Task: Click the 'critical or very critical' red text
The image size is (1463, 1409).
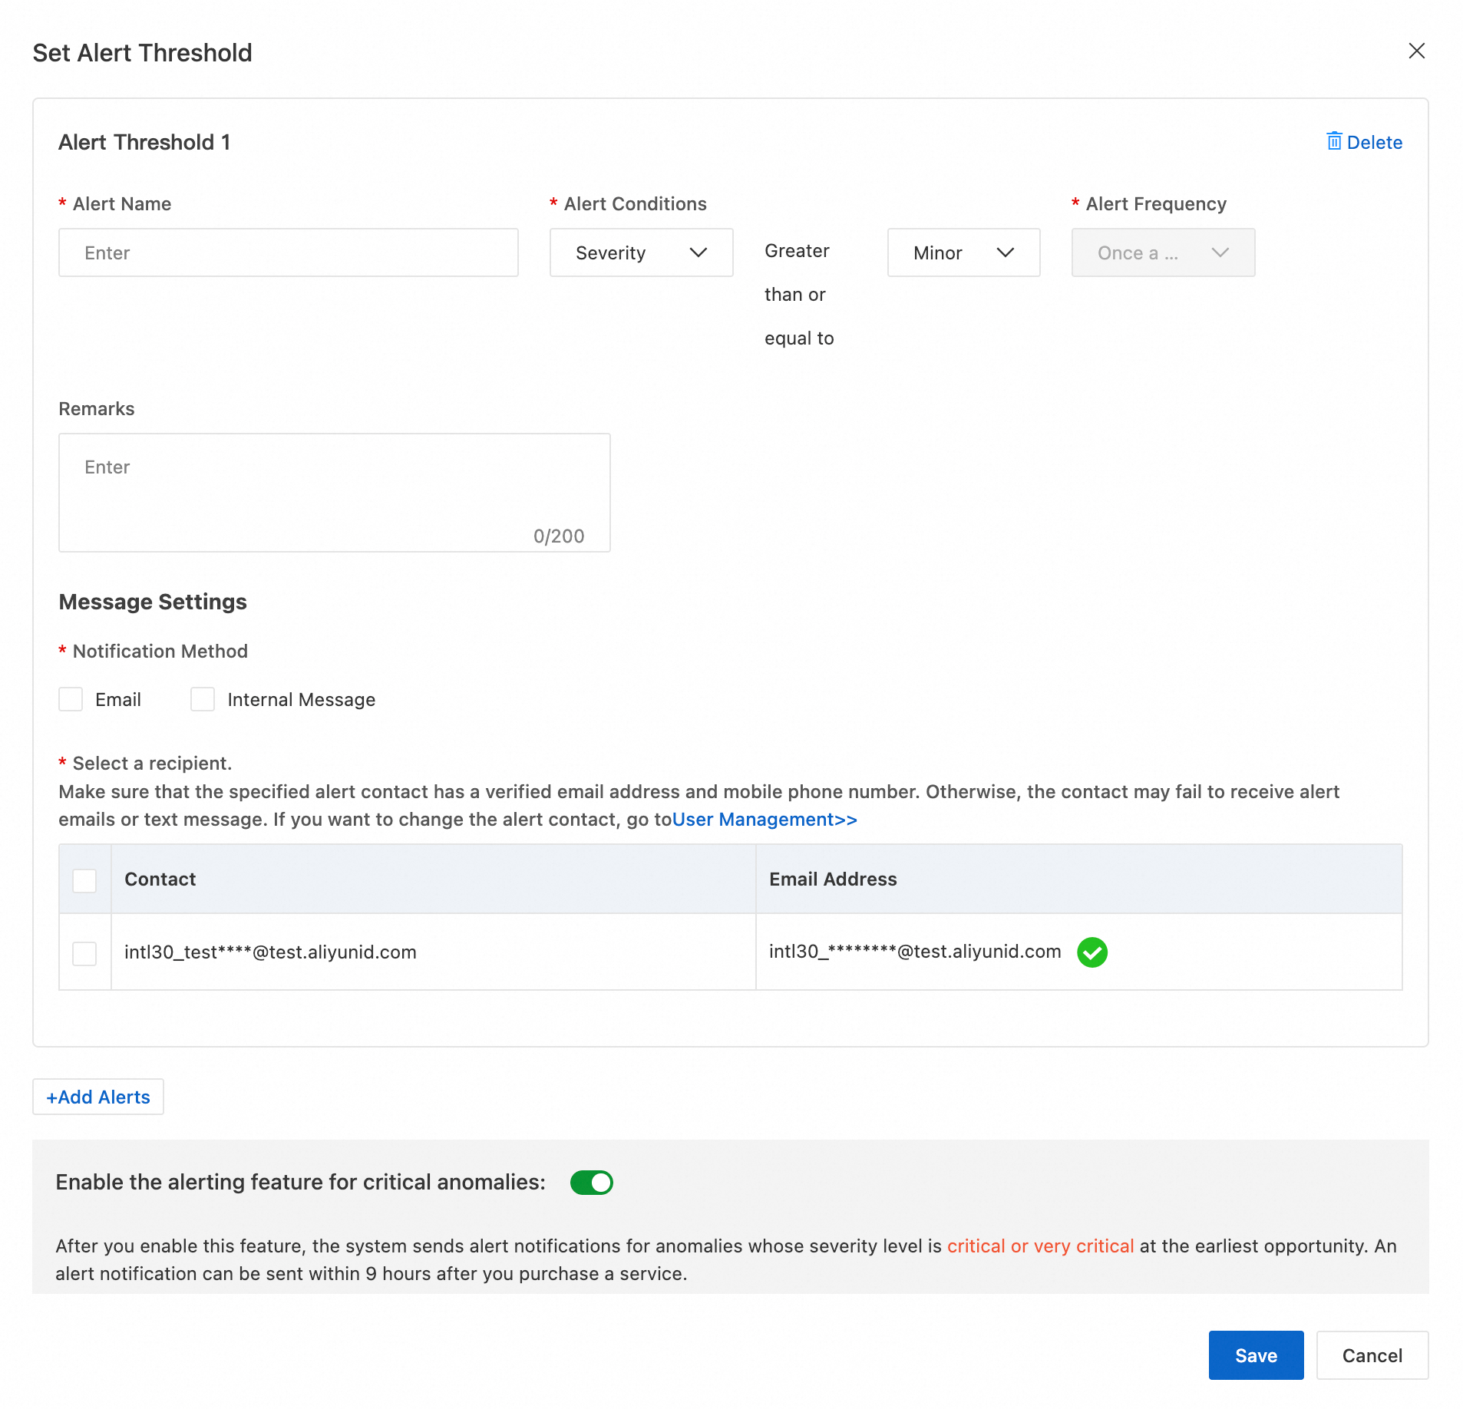Action: point(1040,1246)
